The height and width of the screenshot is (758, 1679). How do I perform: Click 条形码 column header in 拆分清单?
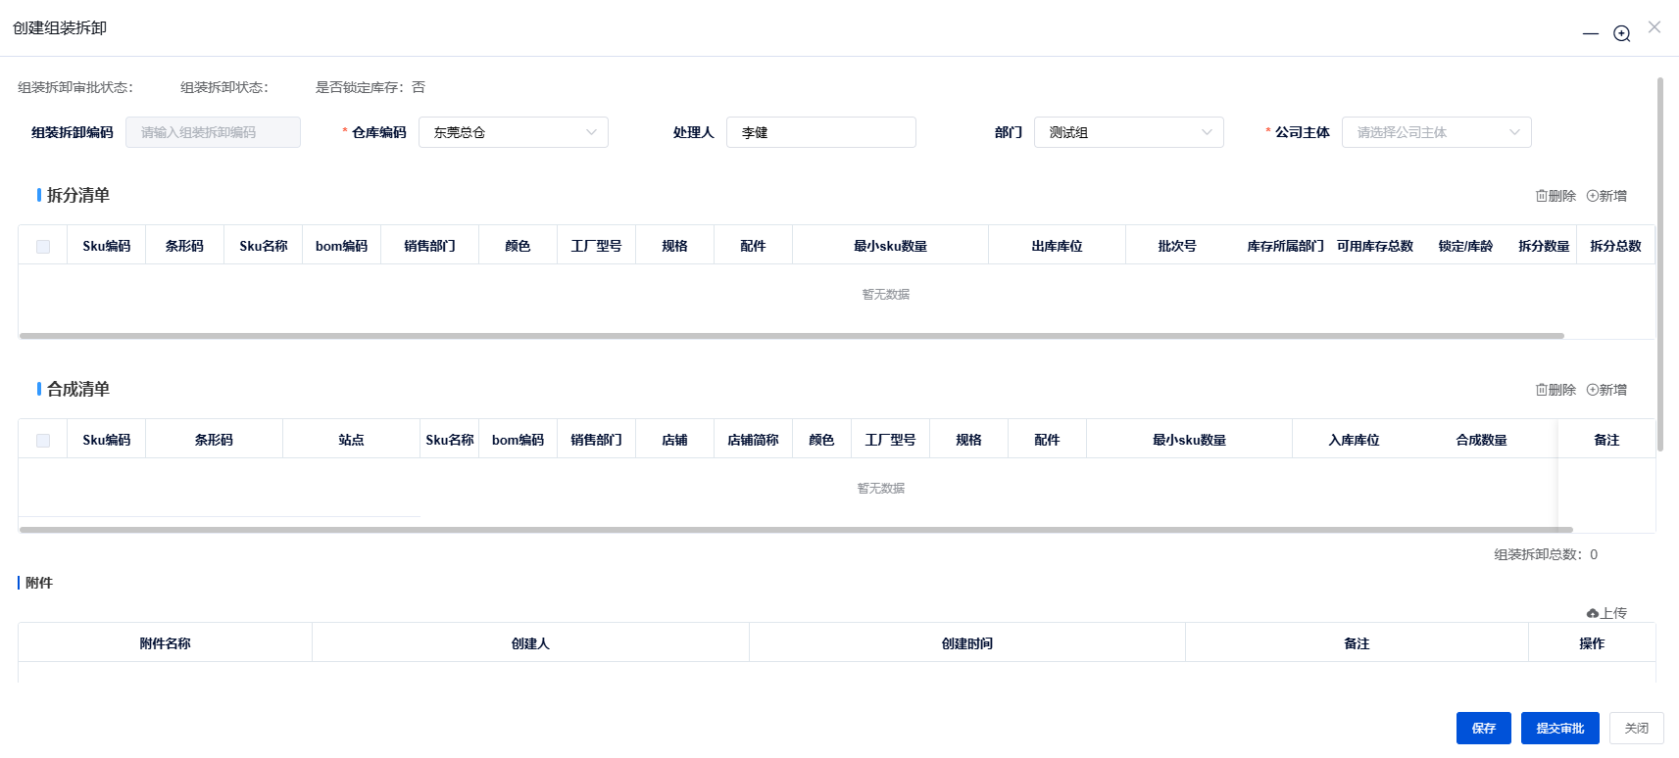pyautogui.click(x=184, y=246)
